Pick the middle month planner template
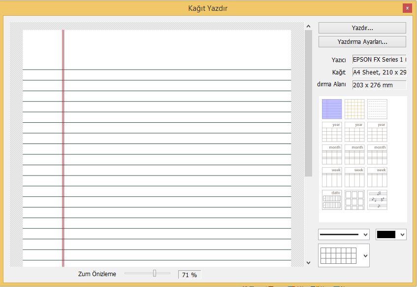Screen dimensions: 417x287 click(354, 154)
